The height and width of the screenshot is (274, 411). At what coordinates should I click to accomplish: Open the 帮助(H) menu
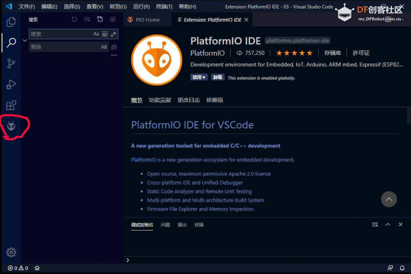[187, 6]
